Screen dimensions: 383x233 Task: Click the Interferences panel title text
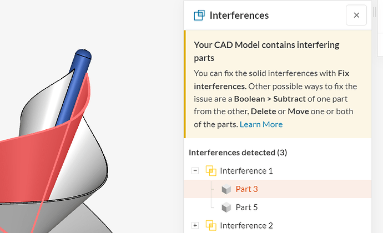(x=239, y=16)
